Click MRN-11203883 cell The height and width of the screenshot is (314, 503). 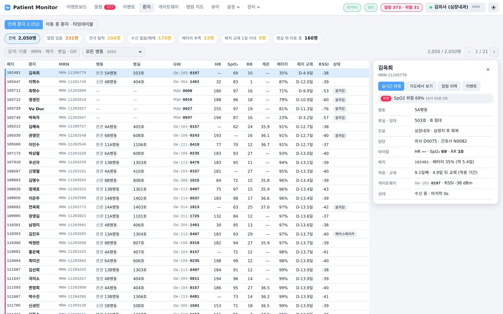72,261
